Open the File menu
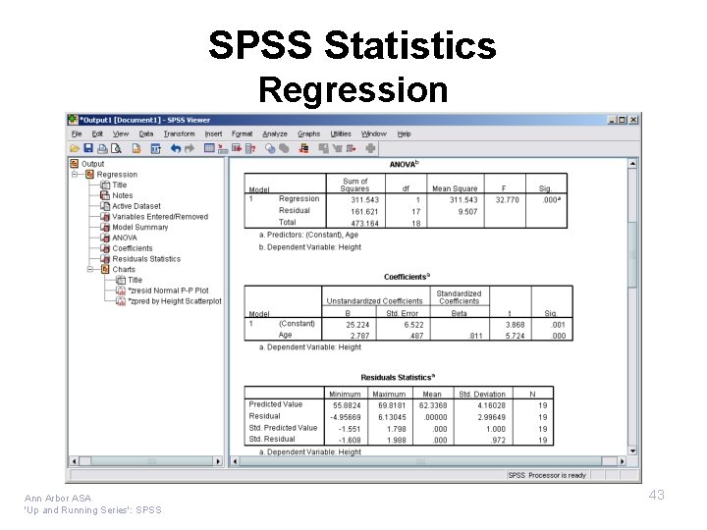 (77, 133)
